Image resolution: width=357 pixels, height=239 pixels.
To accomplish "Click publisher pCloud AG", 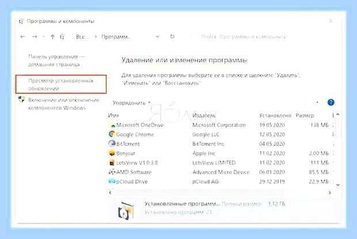I will [x=206, y=181].
